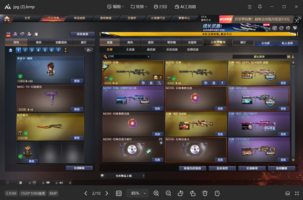Image resolution: width=303 pixels, height=200 pixels.
Task: Click the magnifier icon on first M200-幻神 card
Action: click(x=159, y=83)
